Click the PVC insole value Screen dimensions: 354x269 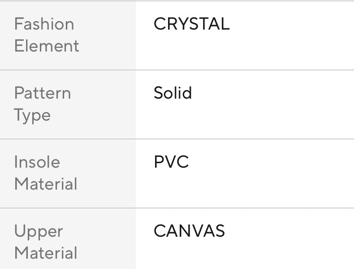point(171,162)
